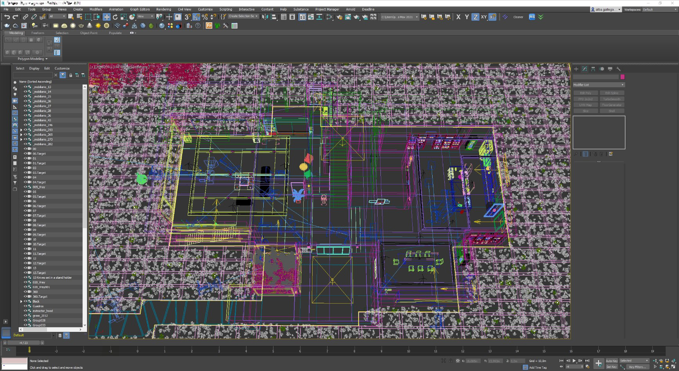Open the Utilities wrench panel

pos(618,69)
